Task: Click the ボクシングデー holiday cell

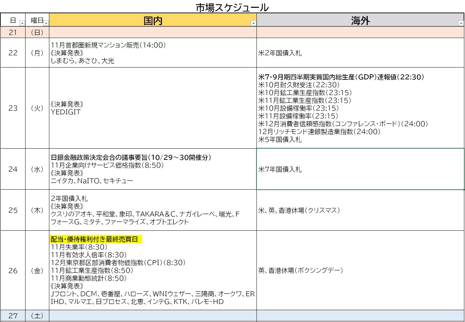Action: click(x=360, y=270)
